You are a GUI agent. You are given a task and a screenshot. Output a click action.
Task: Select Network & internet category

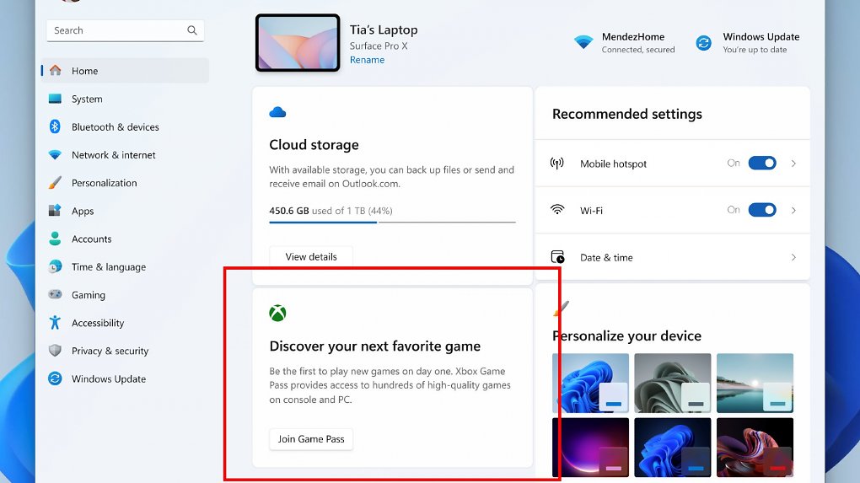[125, 154]
